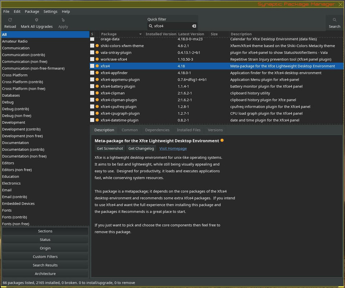
Task: Click orange icon after description title
Action: click(x=222, y=140)
